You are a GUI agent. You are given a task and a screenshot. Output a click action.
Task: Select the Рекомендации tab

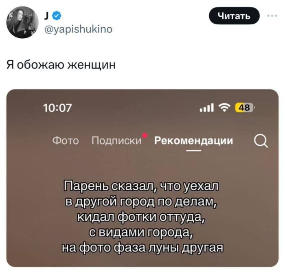point(193,140)
